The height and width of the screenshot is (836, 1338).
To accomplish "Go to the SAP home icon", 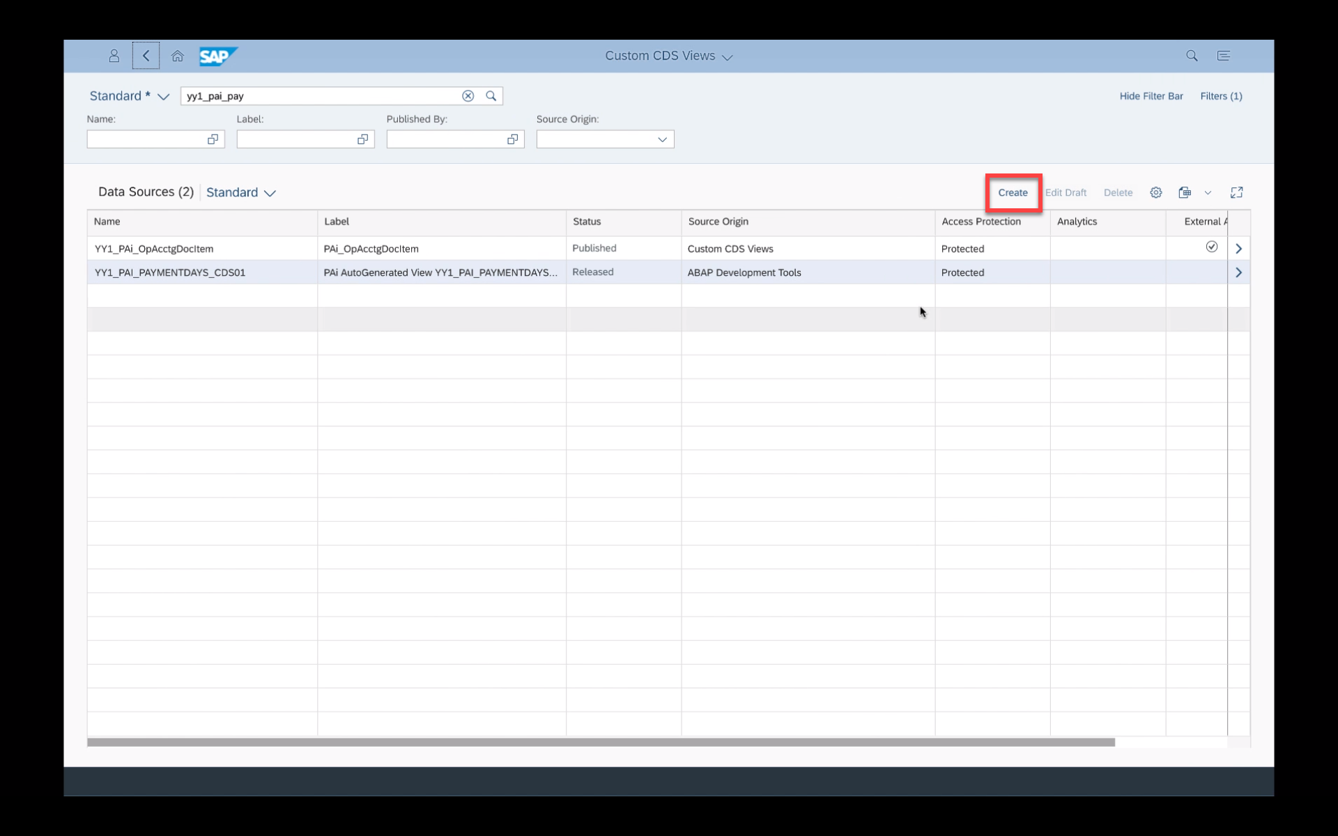I will pos(178,56).
